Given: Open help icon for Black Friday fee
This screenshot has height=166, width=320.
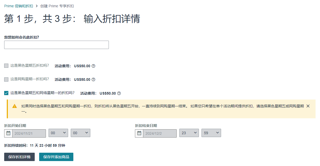Looking at the screenshot, I should pos(93,66).
